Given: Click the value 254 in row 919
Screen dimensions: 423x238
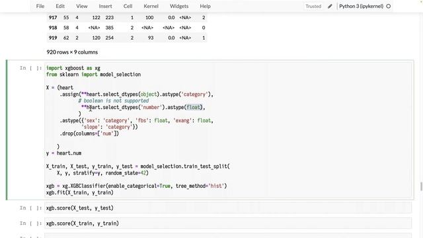Looking at the screenshot, I should pos(109,38).
